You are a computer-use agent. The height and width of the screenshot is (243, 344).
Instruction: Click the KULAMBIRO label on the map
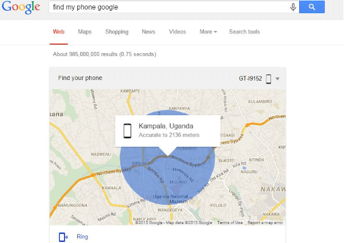click(260, 101)
